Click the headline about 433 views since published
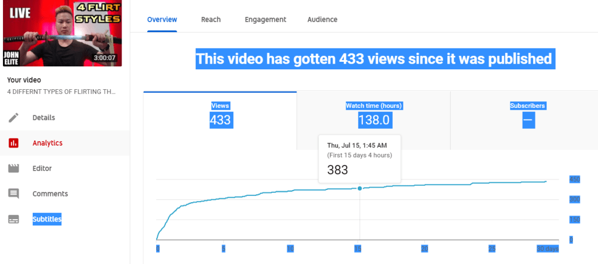The height and width of the screenshot is (264, 598). [x=374, y=59]
